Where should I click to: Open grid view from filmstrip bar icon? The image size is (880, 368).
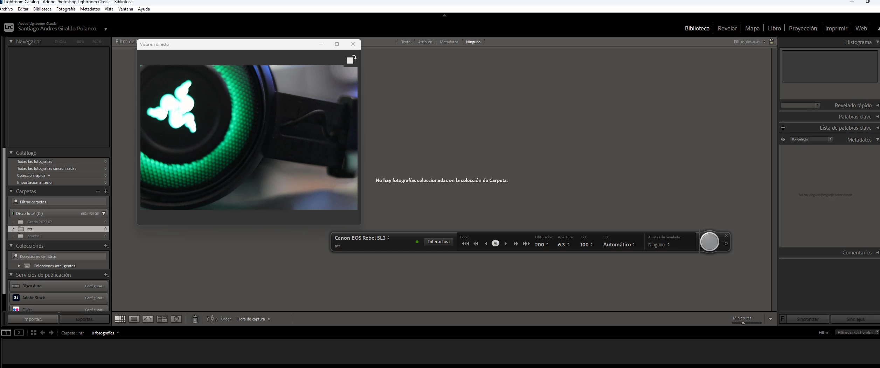point(34,332)
